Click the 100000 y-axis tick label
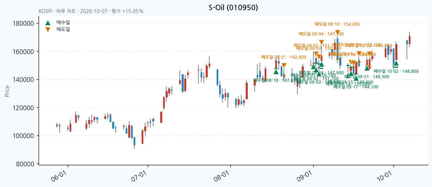 pyautogui.click(x=24, y=136)
